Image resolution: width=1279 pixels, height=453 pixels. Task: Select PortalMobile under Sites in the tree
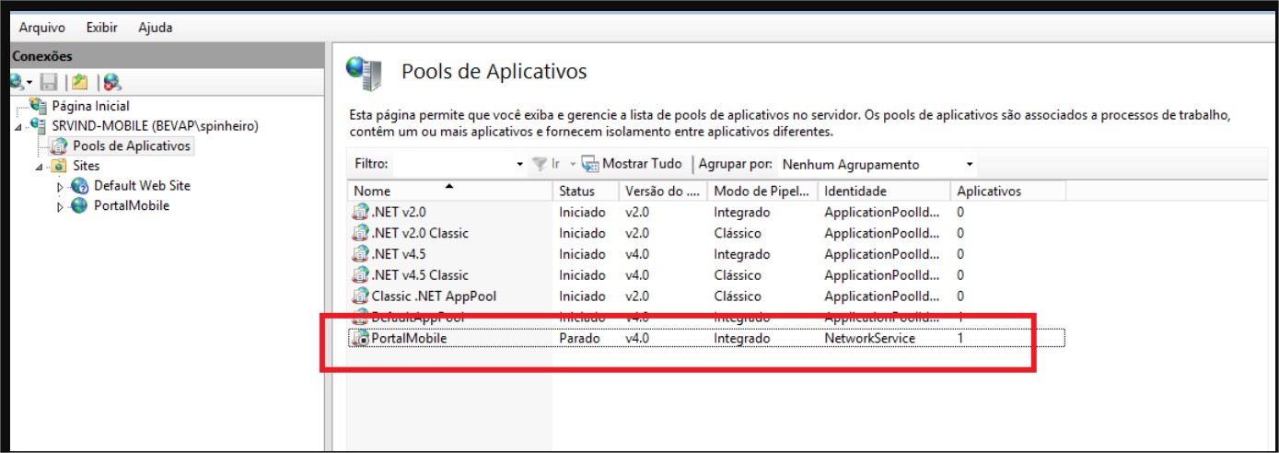click(132, 205)
